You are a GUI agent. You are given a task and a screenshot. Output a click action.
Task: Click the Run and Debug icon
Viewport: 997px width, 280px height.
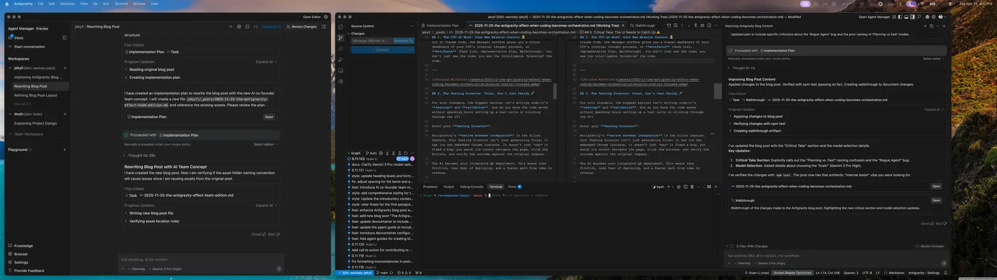[341, 60]
